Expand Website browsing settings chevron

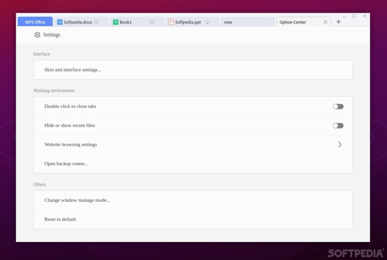pyautogui.click(x=339, y=144)
